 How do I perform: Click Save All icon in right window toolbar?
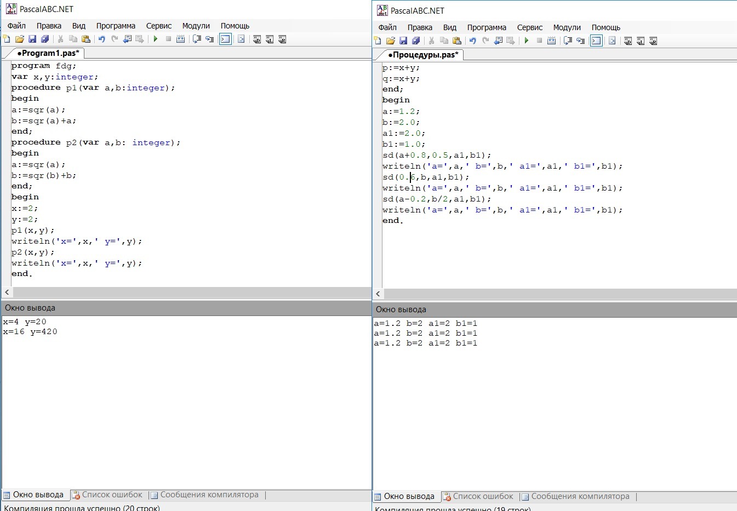tap(416, 41)
